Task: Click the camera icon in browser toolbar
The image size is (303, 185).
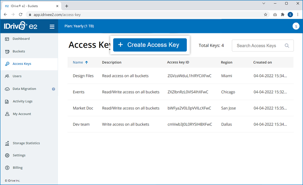Action: pyautogui.click(x=275, y=15)
